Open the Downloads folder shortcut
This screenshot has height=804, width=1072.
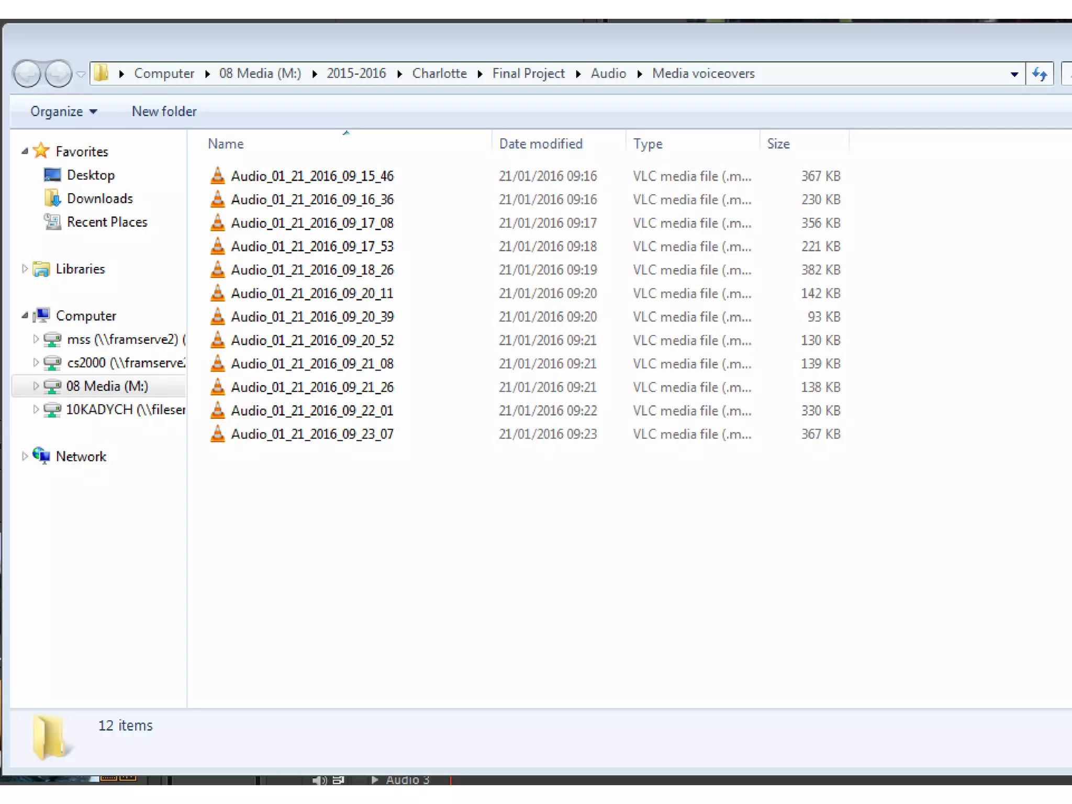(x=99, y=198)
